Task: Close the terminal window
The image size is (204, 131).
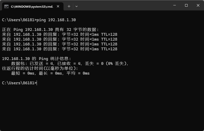Action: (x=198, y=5)
